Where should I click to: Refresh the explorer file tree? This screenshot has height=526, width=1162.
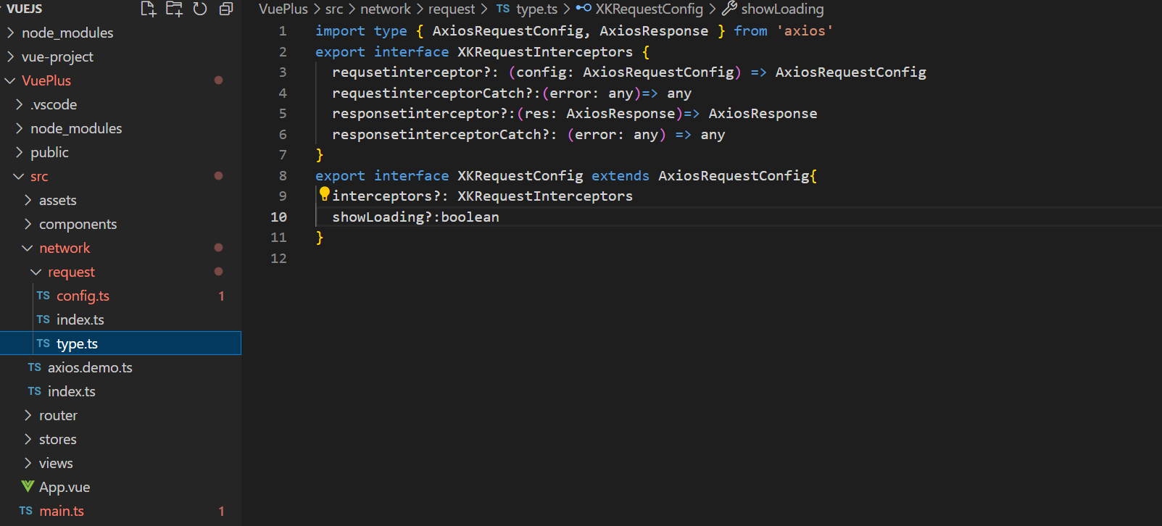(200, 9)
